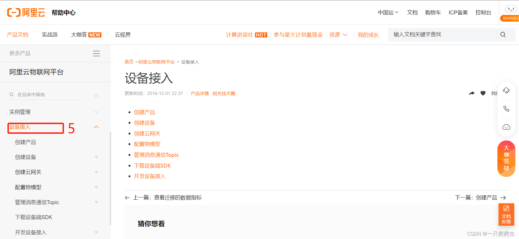Click the next article right arrow

coord(503,198)
